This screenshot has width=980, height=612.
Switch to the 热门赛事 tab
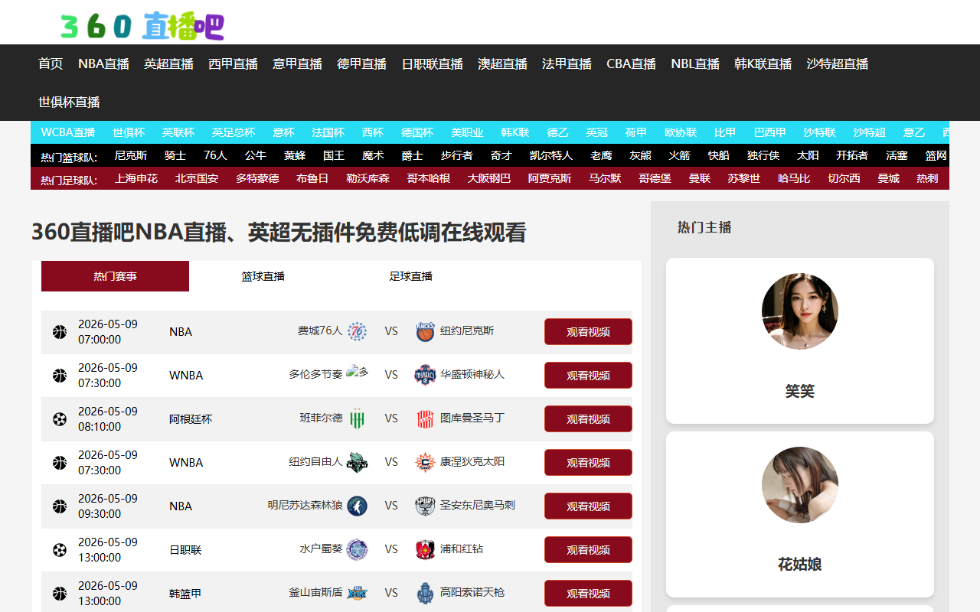pyautogui.click(x=115, y=276)
